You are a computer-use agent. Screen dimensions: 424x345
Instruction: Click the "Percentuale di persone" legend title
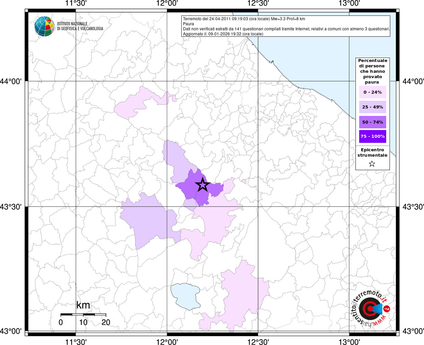(372, 71)
